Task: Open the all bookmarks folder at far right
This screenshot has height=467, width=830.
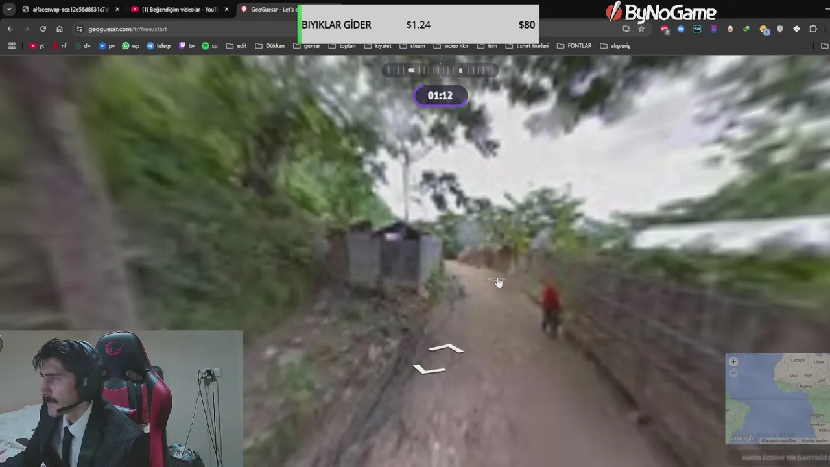Action: [x=825, y=46]
